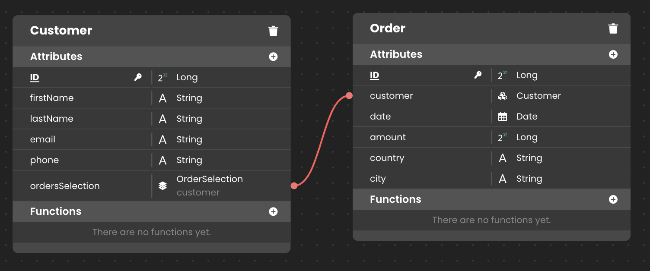
Task: Click the Order entity title
Action: (x=388, y=28)
